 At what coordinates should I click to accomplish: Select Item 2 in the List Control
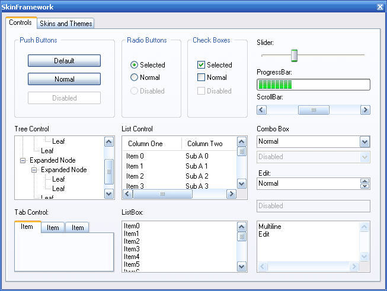[135, 176]
